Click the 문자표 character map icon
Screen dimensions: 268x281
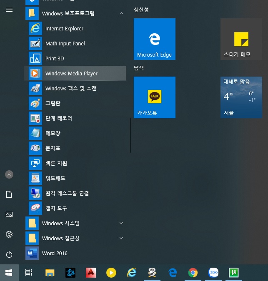pyautogui.click(x=35, y=148)
